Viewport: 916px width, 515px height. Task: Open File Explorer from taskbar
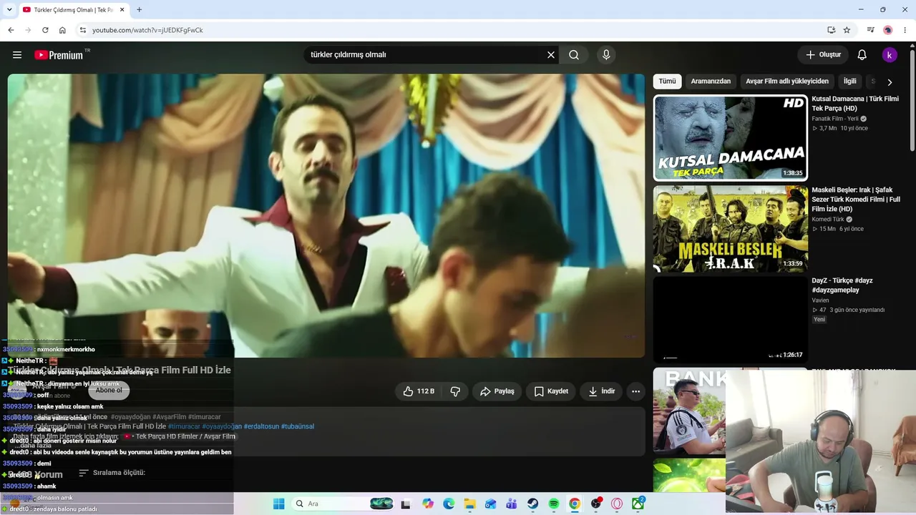pos(469,504)
